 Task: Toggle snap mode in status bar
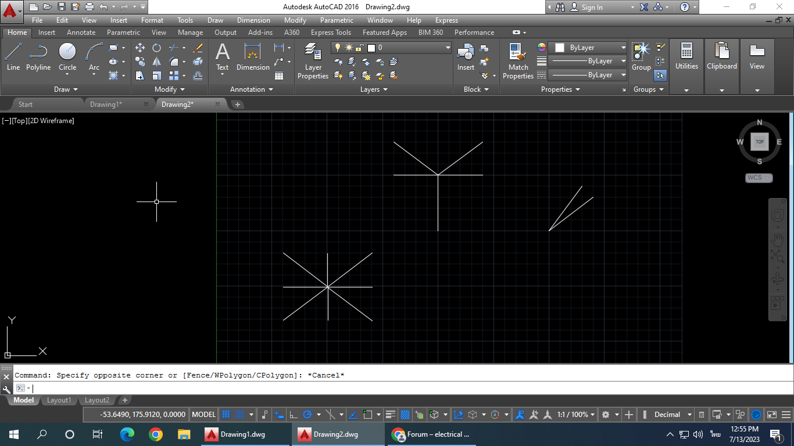239,415
